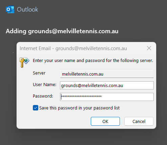Screen dimensions: 167x145
Task: Click the key and globe credentials icon
Action: click(24, 62)
